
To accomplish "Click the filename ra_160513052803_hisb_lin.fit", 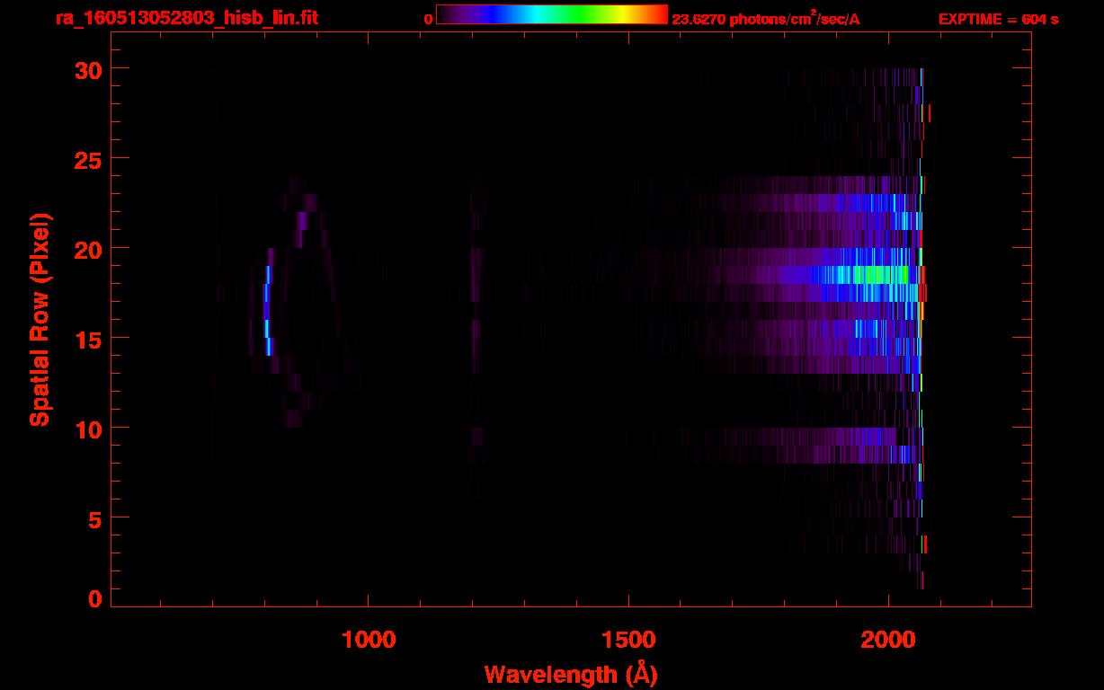I will tap(186, 18).
